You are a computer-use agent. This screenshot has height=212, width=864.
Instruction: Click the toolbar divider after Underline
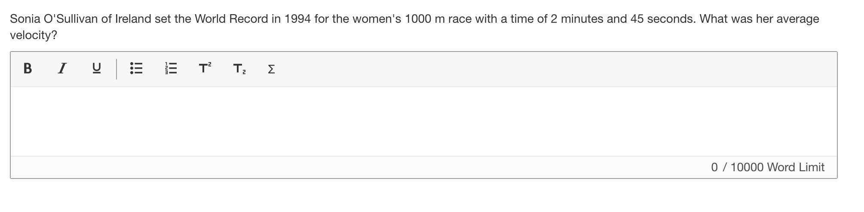[116, 69]
